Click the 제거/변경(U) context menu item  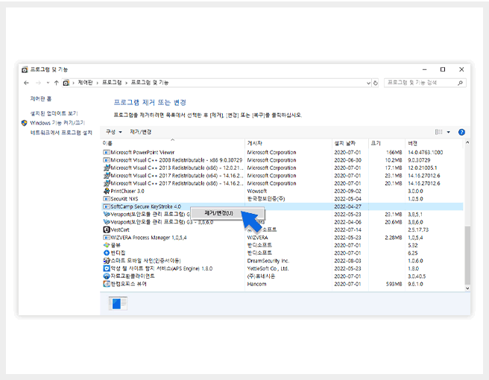pos(218,213)
